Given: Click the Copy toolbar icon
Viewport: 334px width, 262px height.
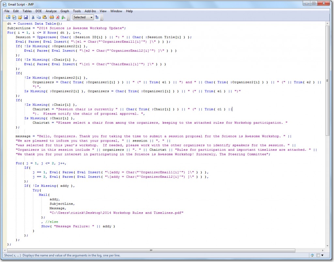Looking at the screenshot, I should (38, 17).
